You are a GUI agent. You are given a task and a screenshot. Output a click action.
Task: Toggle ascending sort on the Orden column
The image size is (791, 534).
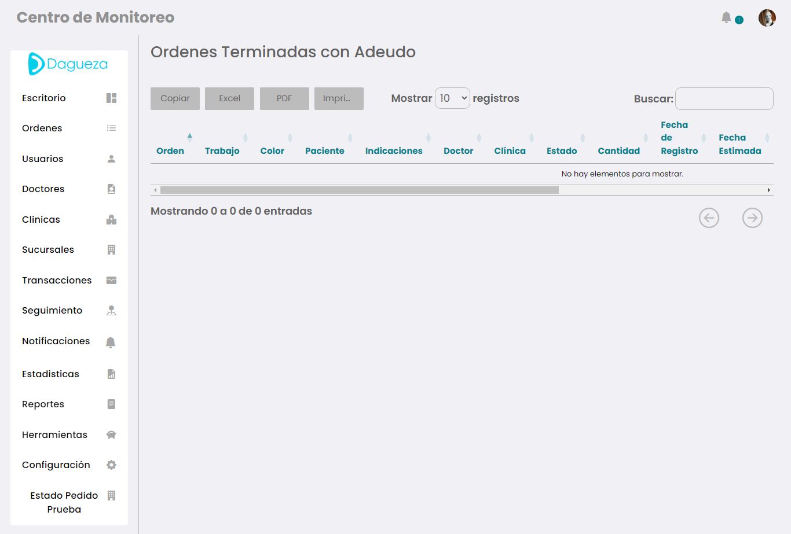(190, 137)
